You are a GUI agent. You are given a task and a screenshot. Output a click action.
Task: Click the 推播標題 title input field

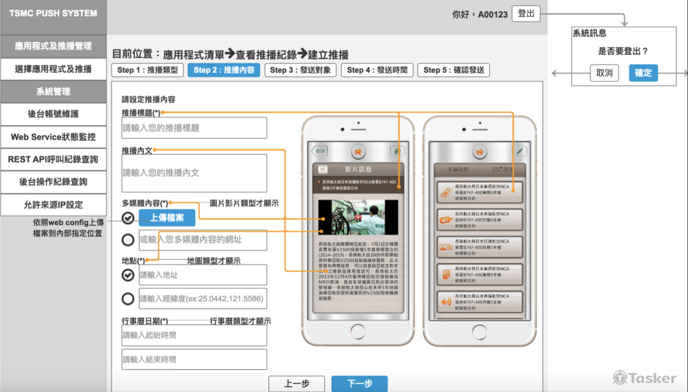click(x=194, y=128)
